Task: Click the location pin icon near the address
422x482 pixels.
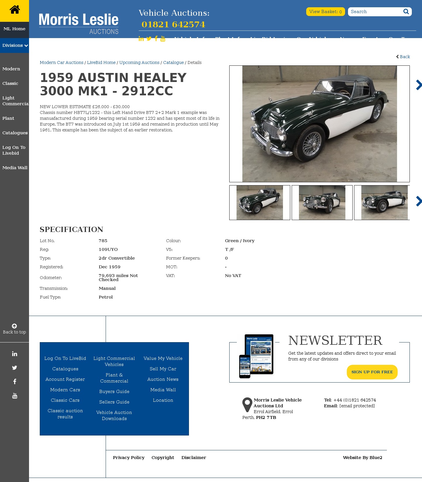Action: (247, 405)
